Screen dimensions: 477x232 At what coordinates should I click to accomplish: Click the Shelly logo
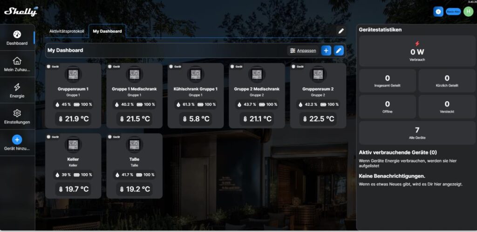click(21, 11)
